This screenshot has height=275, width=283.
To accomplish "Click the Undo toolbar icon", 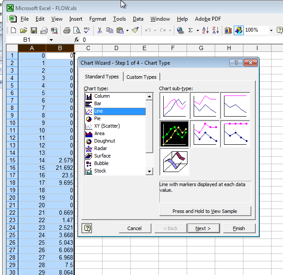I will [x=148, y=30].
